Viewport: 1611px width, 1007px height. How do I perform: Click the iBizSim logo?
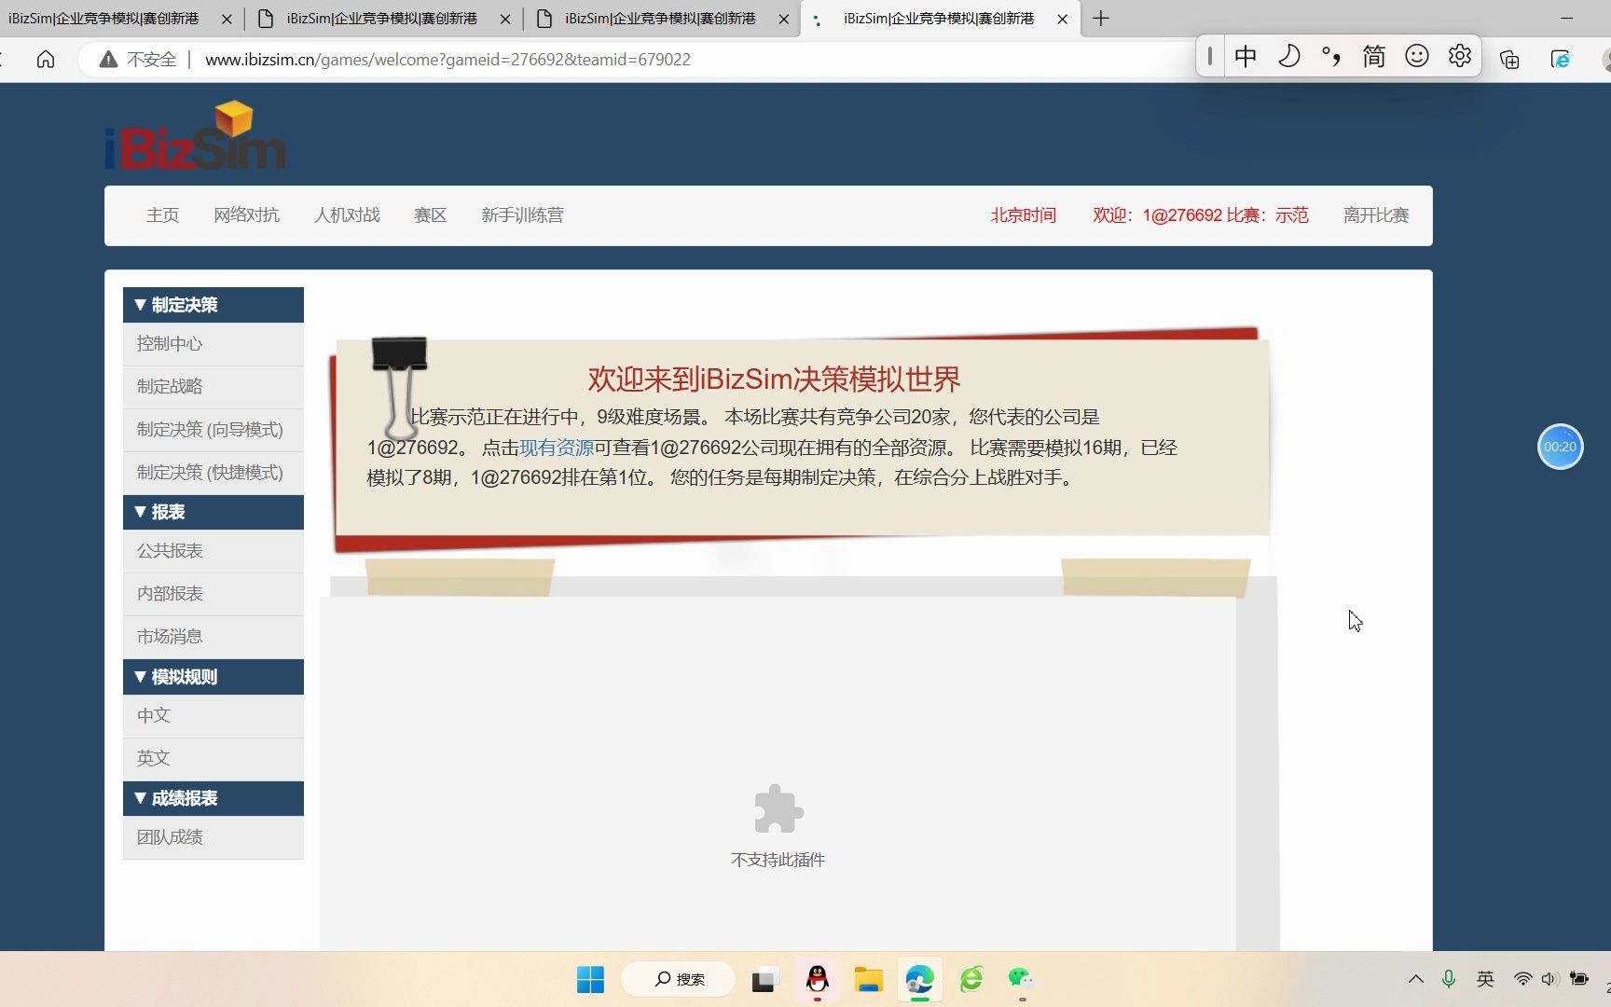tap(195, 136)
